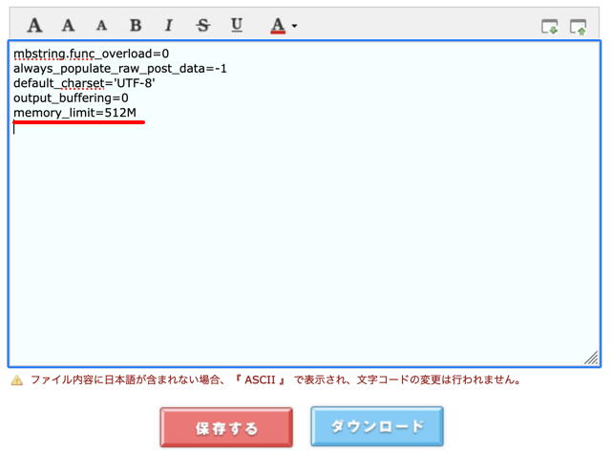Select the largest font size A icon
Image resolution: width=611 pixels, height=454 pixels.
coord(35,25)
